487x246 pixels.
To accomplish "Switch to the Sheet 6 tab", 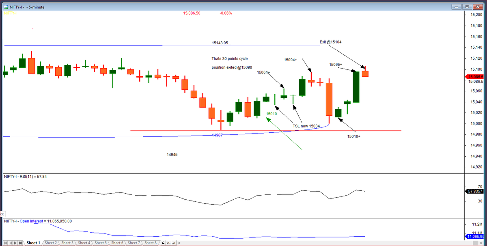I will (117, 243).
